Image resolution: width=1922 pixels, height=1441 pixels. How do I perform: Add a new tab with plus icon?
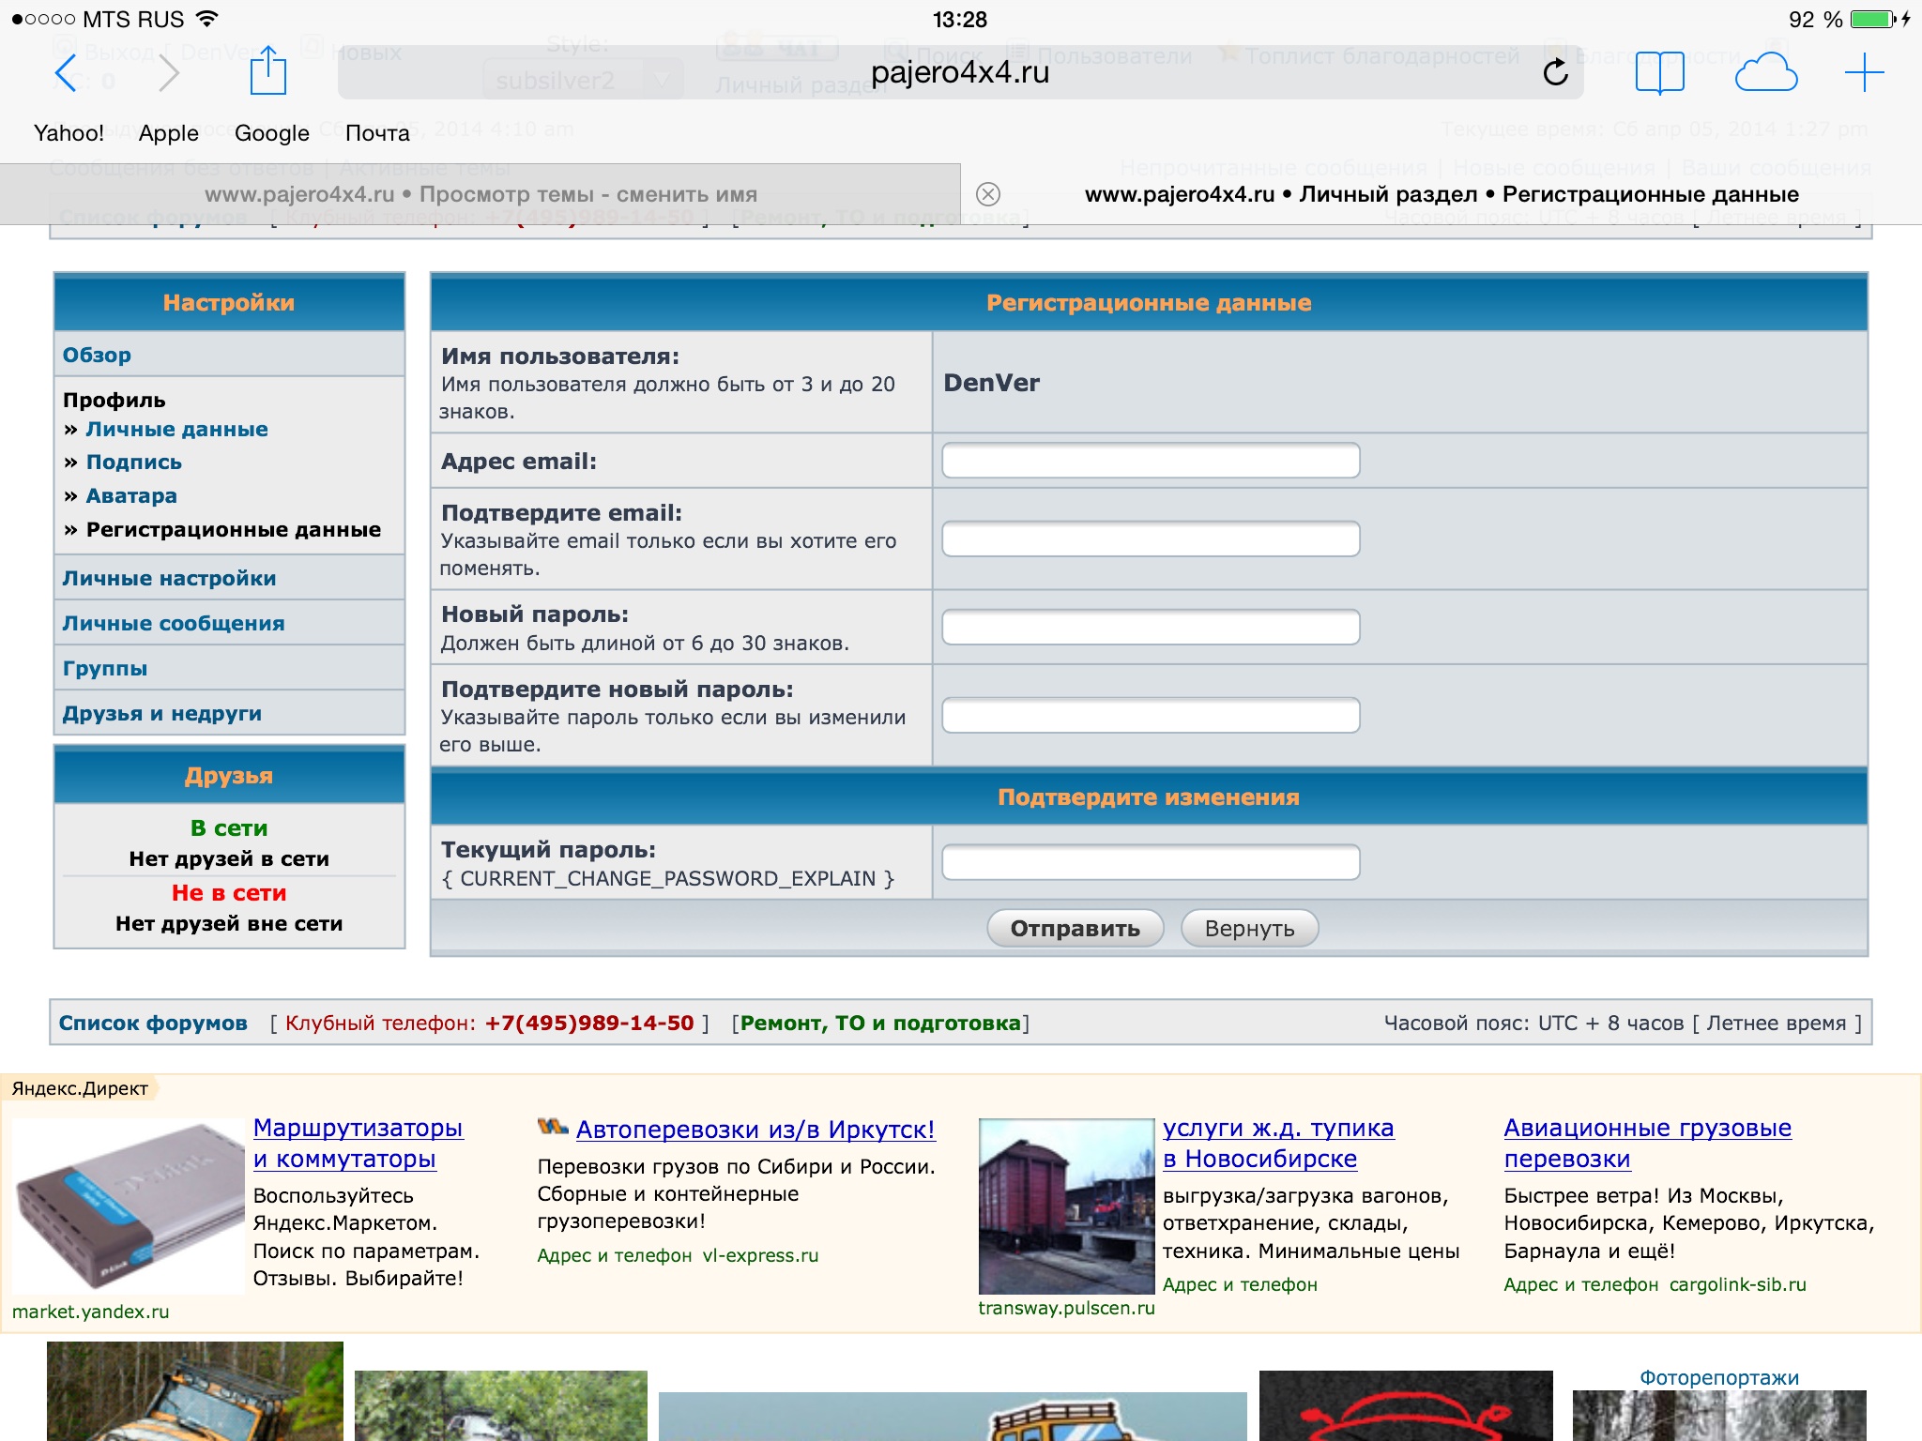click(x=1864, y=72)
